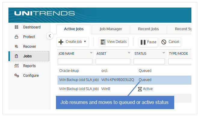204x120 pixels.
Task: Click the View Details list icon
Action: pos(103,42)
